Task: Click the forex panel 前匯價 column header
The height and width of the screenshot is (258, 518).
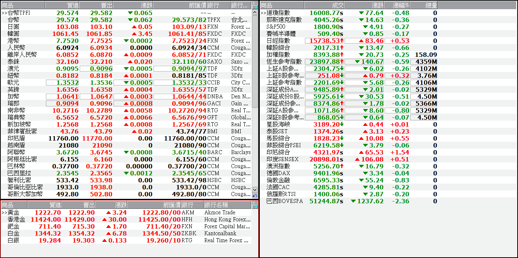Action: [x=180, y=5]
